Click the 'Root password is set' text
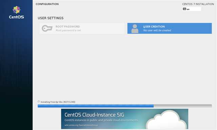This screenshot has width=217, height=130. click(x=68, y=30)
